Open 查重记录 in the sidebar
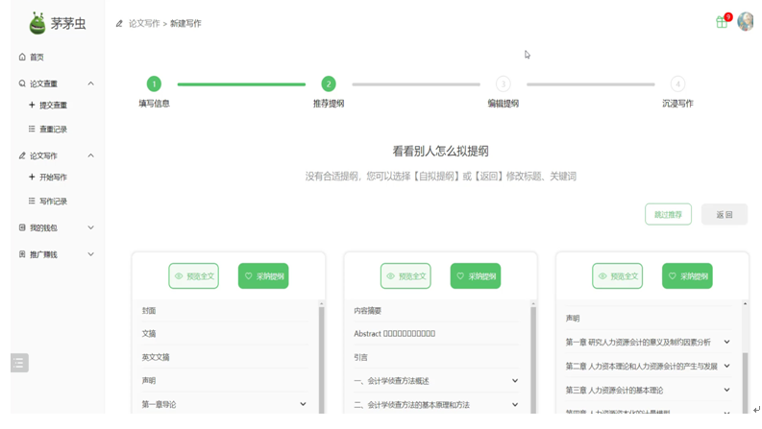The height and width of the screenshot is (429, 762). [x=53, y=130]
